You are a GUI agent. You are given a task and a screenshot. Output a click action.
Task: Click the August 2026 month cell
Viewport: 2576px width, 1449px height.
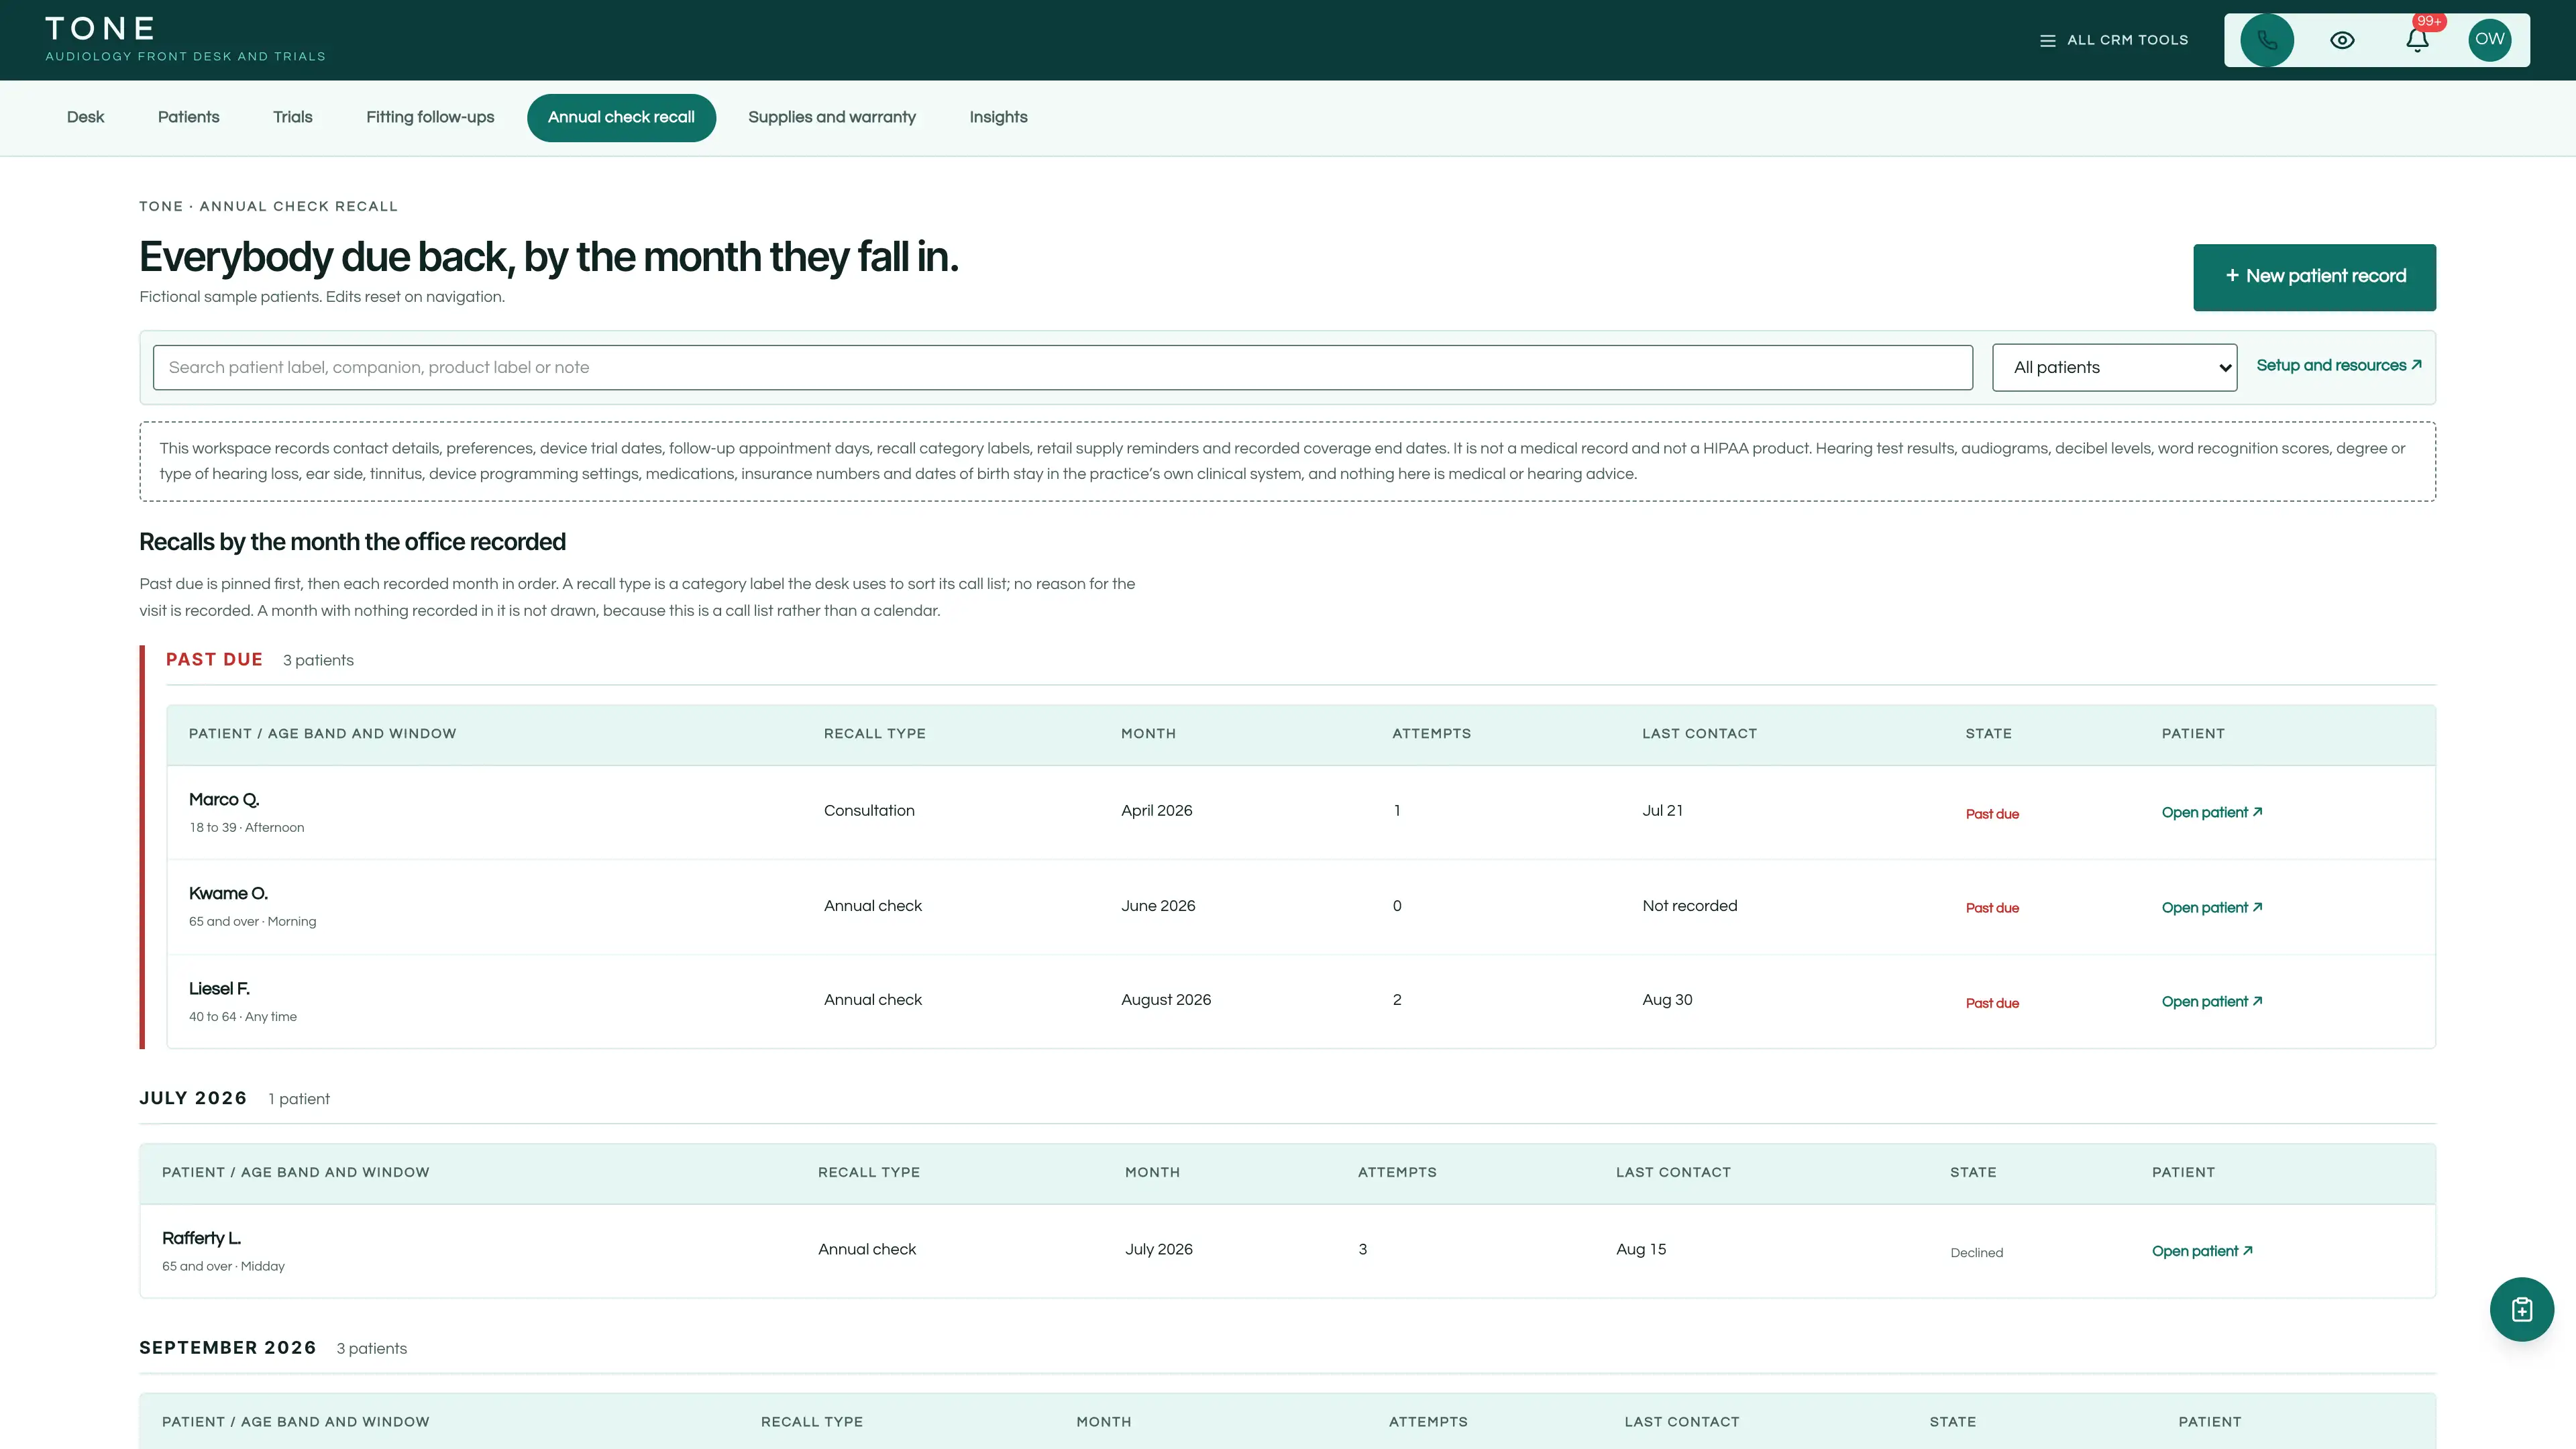(x=1166, y=999)
